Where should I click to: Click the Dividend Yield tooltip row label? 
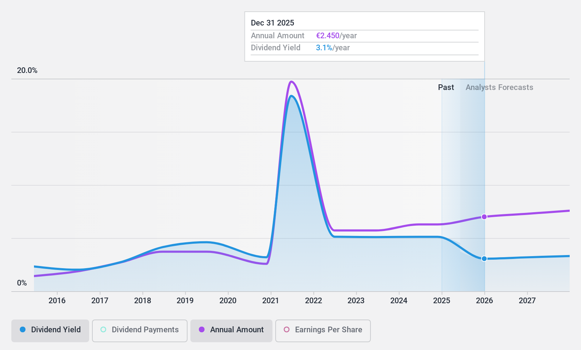pos(276,48)
